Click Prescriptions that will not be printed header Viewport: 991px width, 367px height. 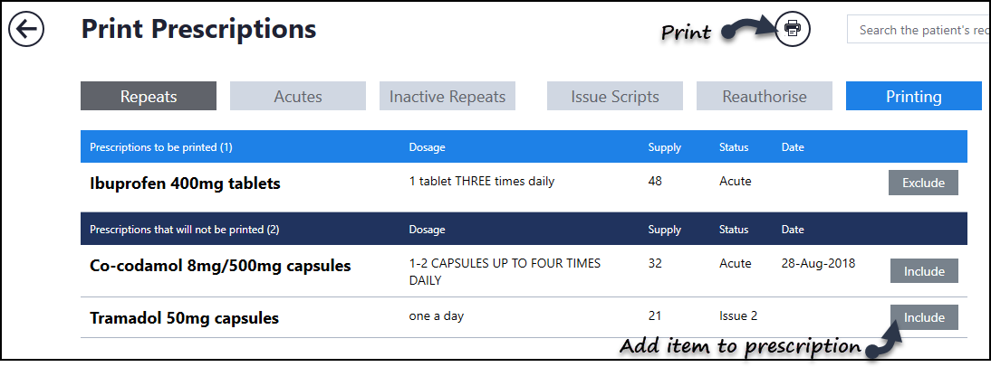coord(184,230)
